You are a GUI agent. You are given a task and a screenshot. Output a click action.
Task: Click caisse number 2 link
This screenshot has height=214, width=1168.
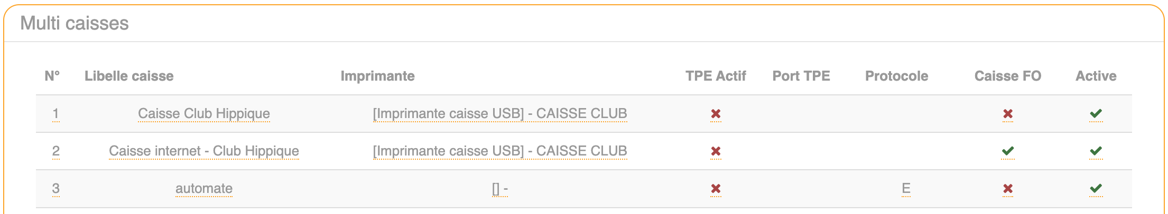56,151
